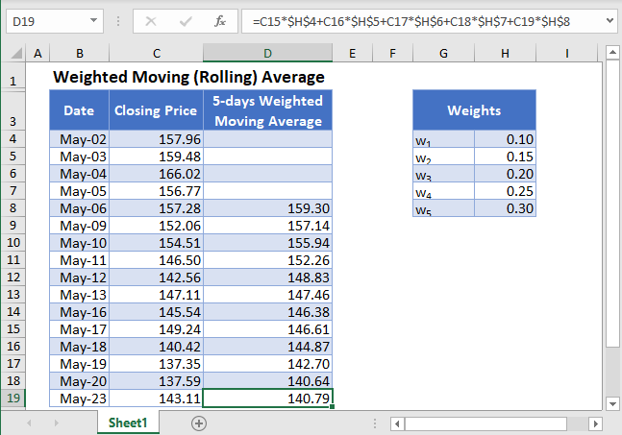The width and height of the screenshot is (622, 435).
Task: Select row 10 header
Action: click(x=13, y=242)
